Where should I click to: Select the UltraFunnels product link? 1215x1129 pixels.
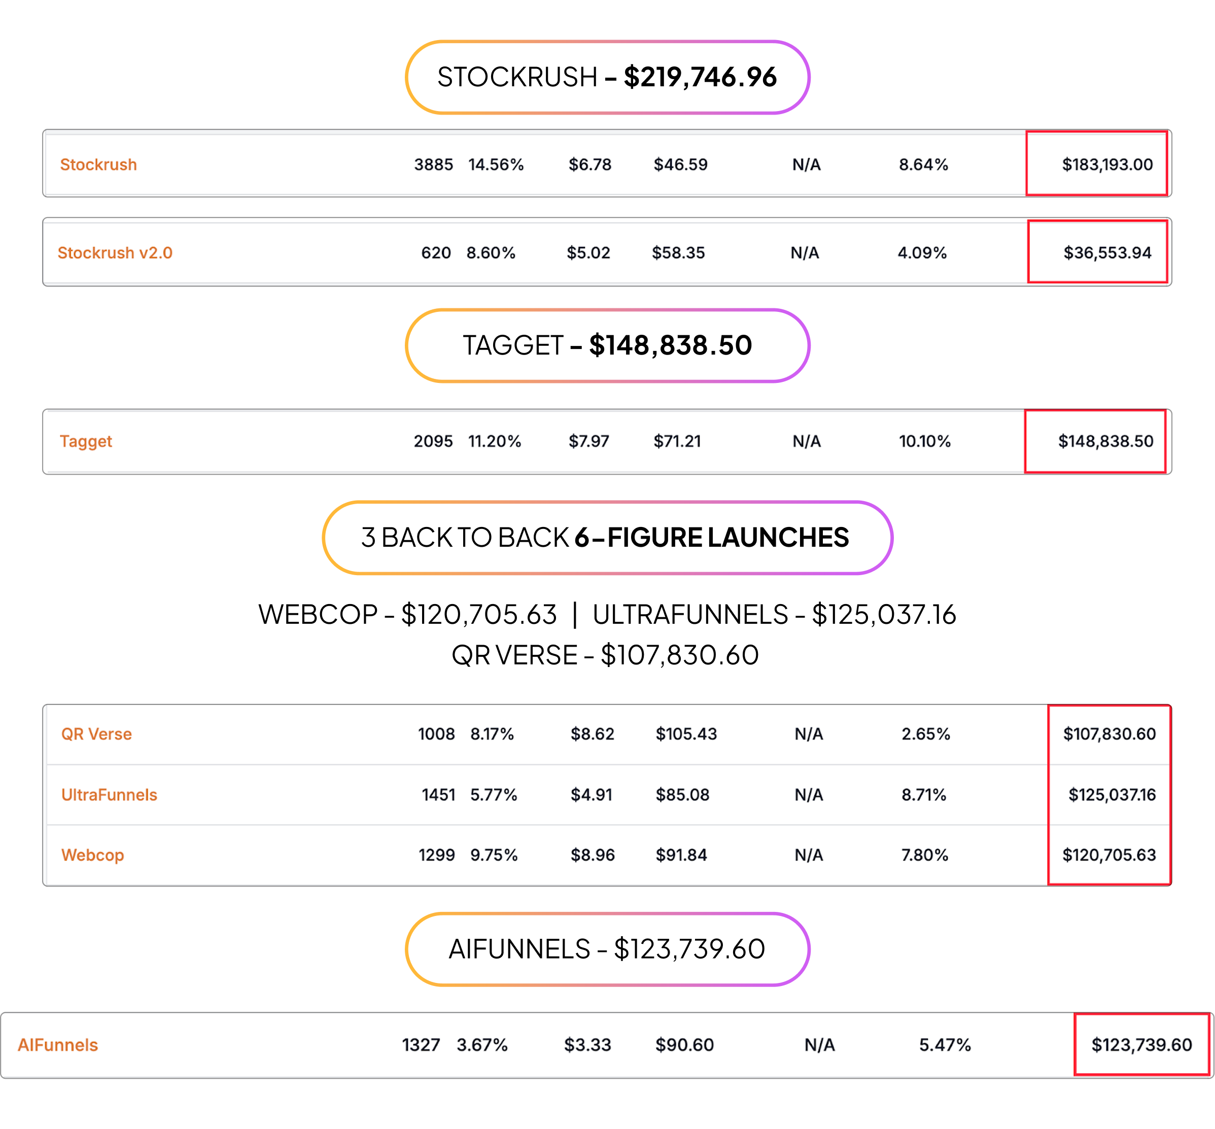click(x=110, y=794)
